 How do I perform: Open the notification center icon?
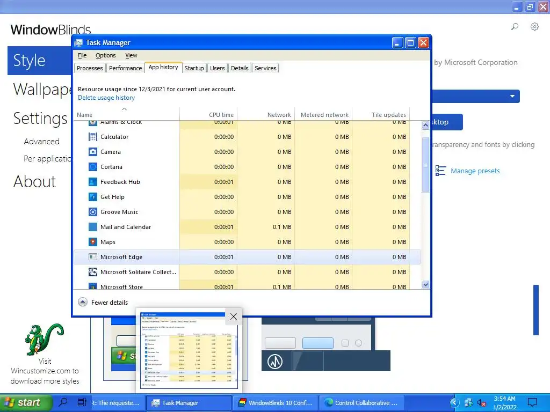click(x=532, y=402)
